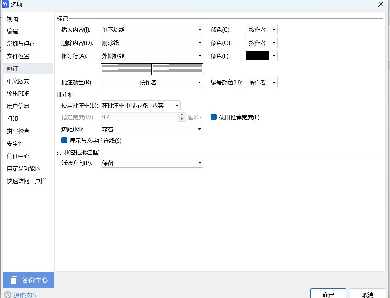Open the 备份中心 backup center
This screenshot has height=298, width=390.
click(29, 280)
